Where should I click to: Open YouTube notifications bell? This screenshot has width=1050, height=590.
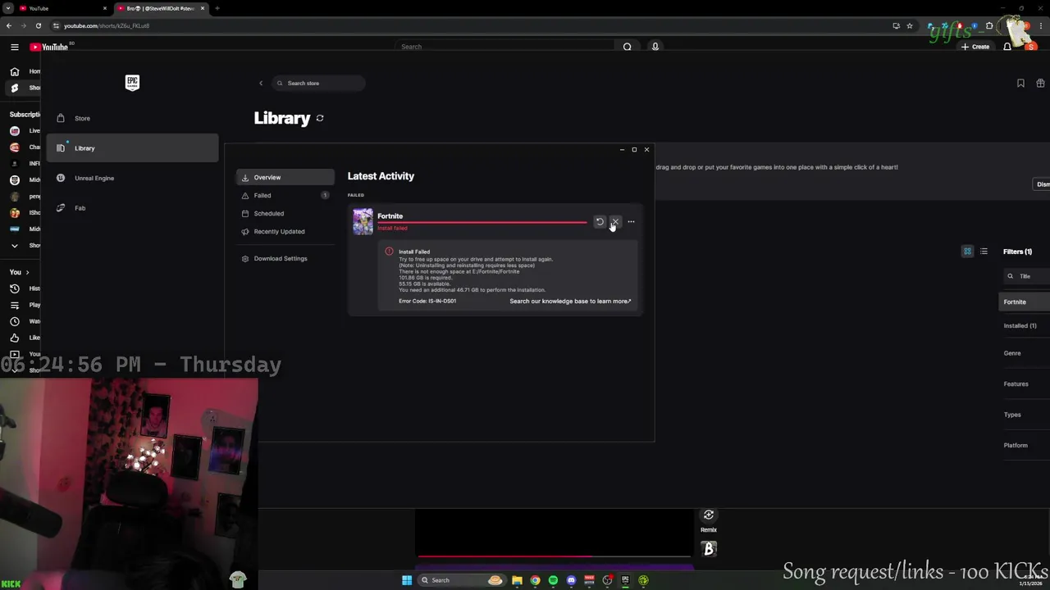pos(1007,47)
